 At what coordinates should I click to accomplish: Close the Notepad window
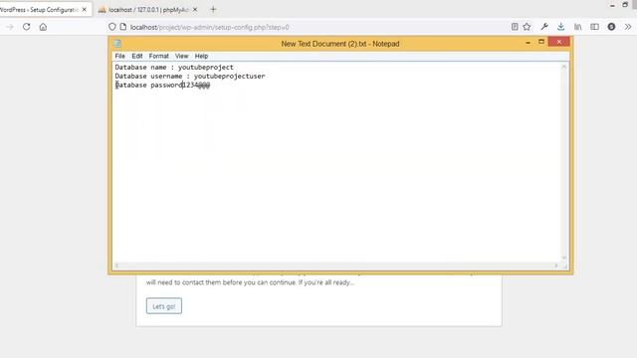[x=559, y=42]
